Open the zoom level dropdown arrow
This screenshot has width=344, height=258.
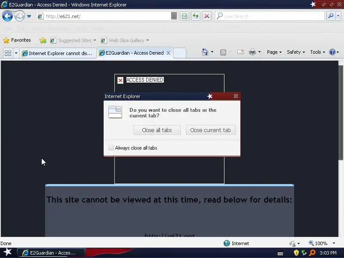click(334, 243)
